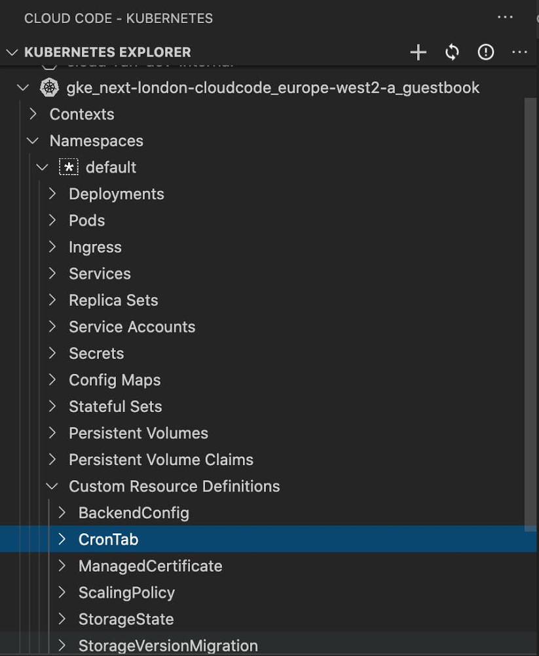Expand the Persistent Volume Claims chevron
Viewport: 539px width, 656px height.
tap(52, 459)
